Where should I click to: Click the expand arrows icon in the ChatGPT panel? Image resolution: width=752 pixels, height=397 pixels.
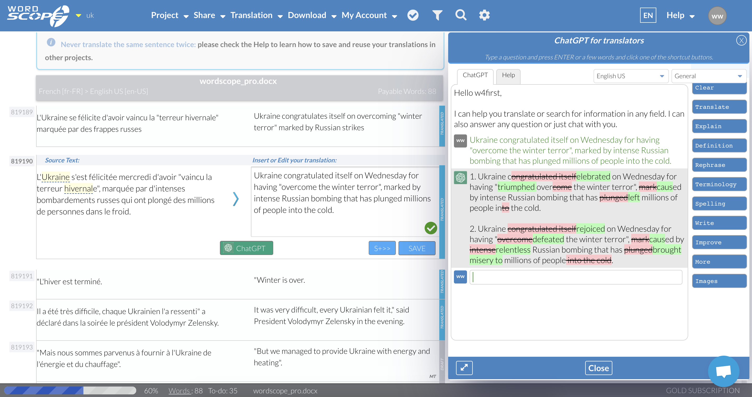464,368
